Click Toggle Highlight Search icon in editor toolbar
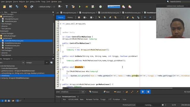 (x=115, y=18)
